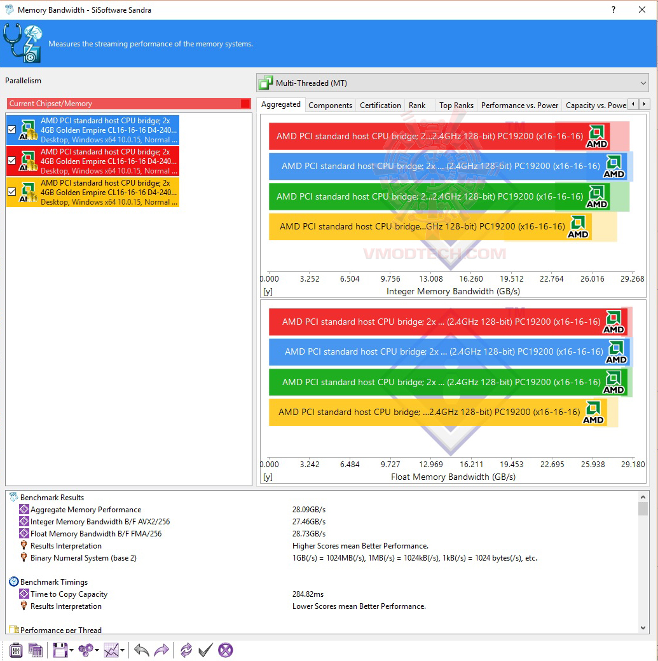Open the save icon's dropdown arrow
Image resolution: width=658 pixels, height=661 pixels.
tap(71, 650)
